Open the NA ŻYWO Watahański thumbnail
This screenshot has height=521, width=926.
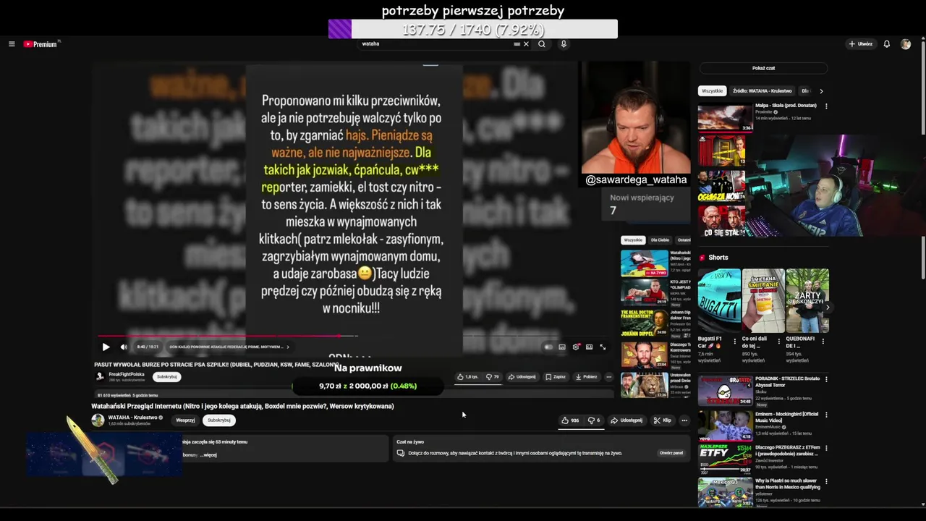(x=645, y=263)
